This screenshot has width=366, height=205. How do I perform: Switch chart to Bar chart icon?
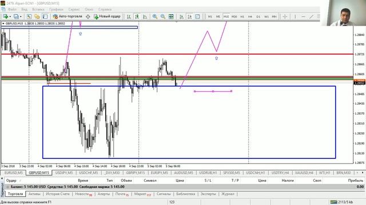(129, 17)
